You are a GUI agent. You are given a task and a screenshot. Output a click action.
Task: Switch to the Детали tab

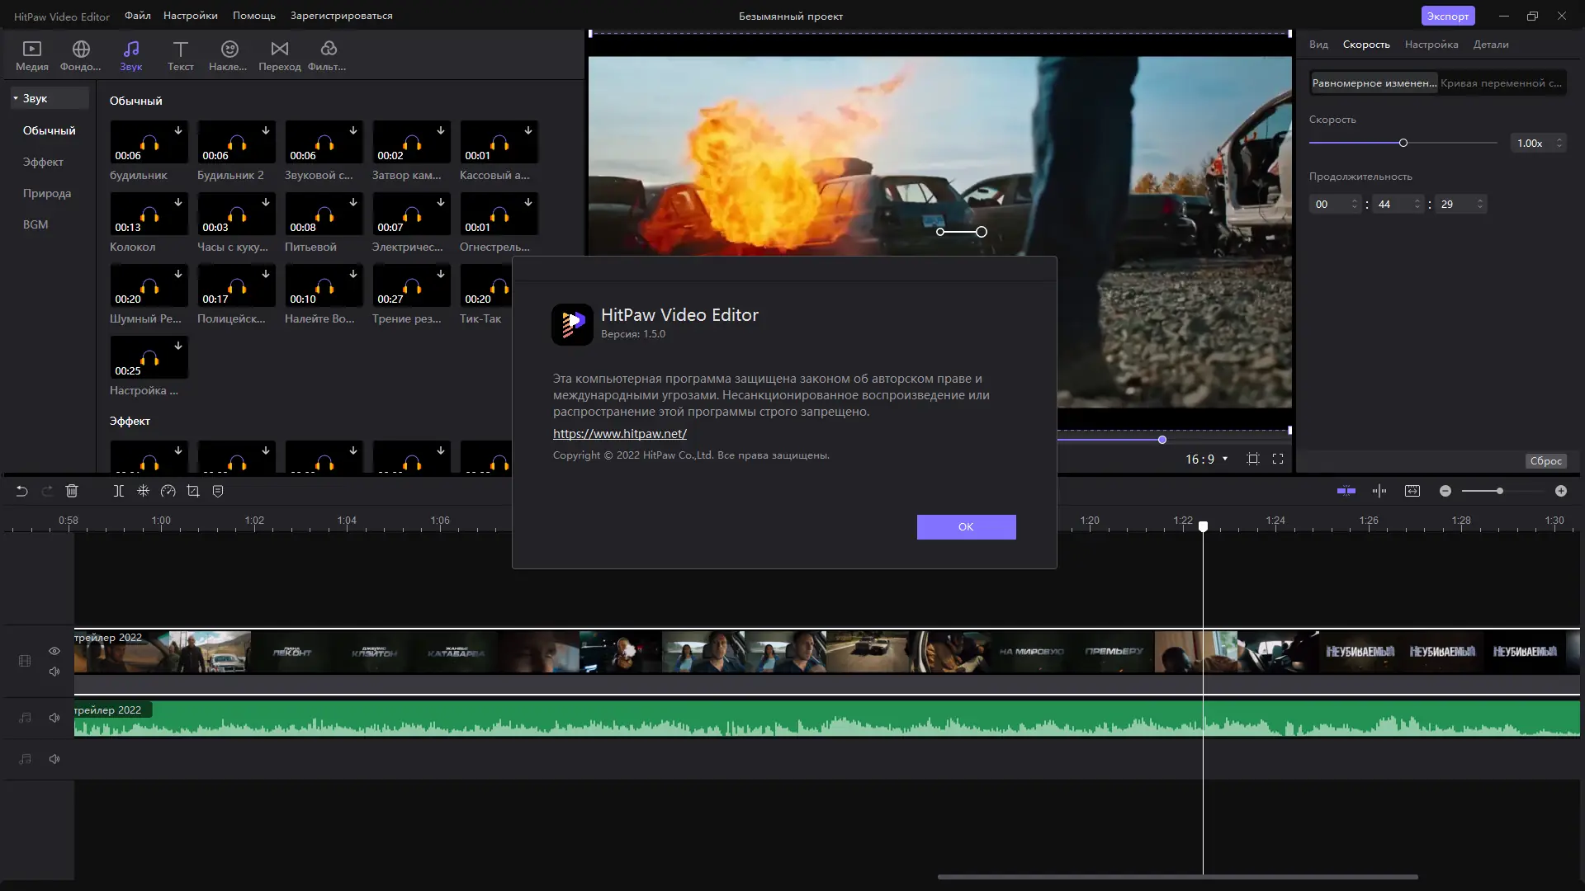click(1492, 45)
